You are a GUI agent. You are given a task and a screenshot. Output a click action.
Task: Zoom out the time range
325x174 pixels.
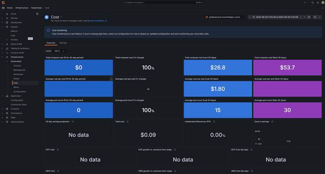(x=309, y=17)
